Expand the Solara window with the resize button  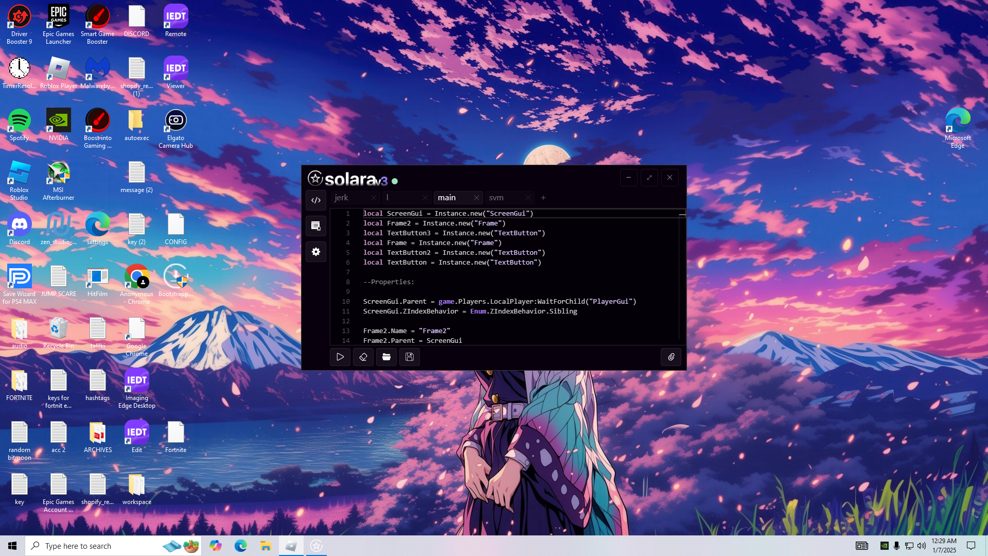649,178
